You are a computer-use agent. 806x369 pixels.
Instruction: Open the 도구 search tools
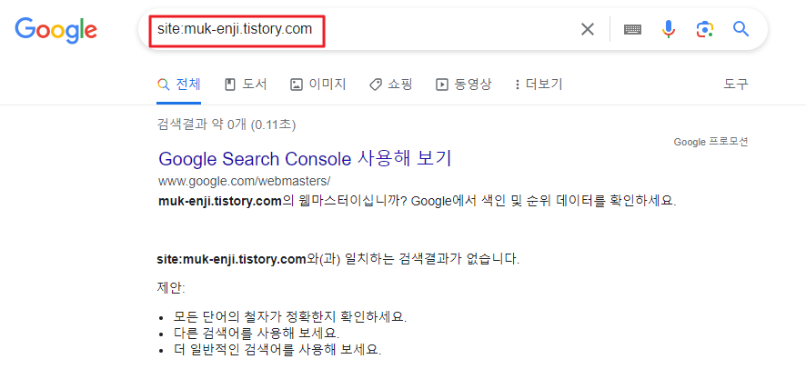(736, 85)
